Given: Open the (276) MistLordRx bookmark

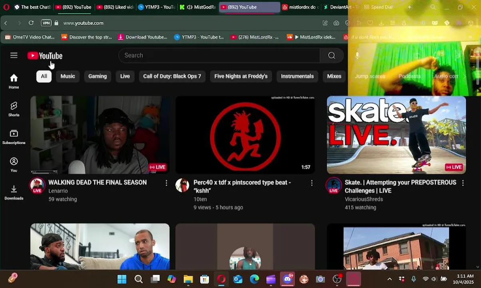Looking at the screenshot, I should point(254,37).
